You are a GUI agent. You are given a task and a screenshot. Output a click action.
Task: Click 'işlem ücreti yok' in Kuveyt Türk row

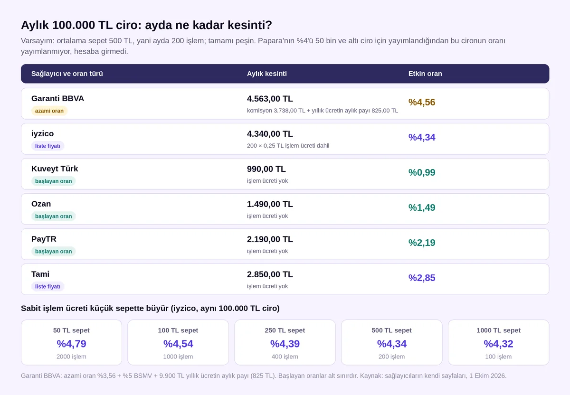[x=267, y=181]
